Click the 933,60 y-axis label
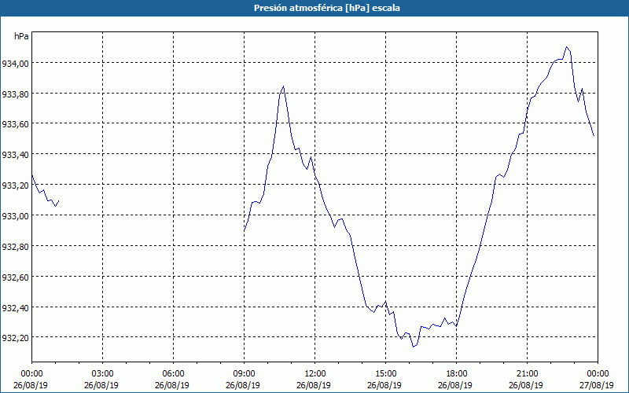The image size is (629, 393). point(15,124)
